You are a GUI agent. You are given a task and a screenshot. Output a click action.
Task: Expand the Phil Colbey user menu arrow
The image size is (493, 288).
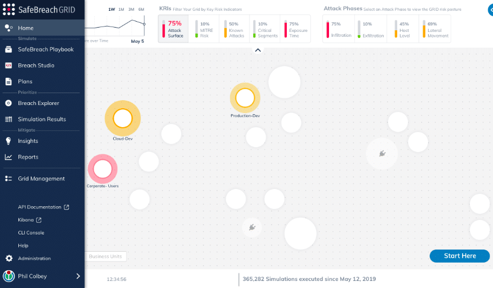point(78,276)
